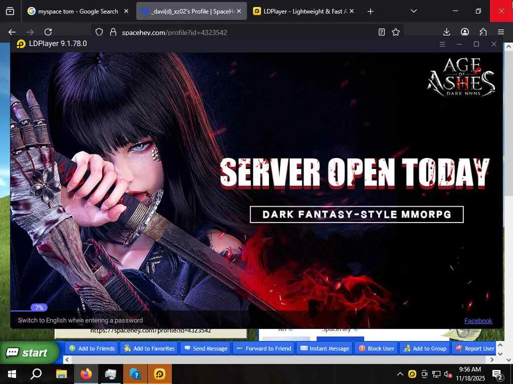Open a new browser tab
This screenshot has width=513, height=384.
coord(370,11)
